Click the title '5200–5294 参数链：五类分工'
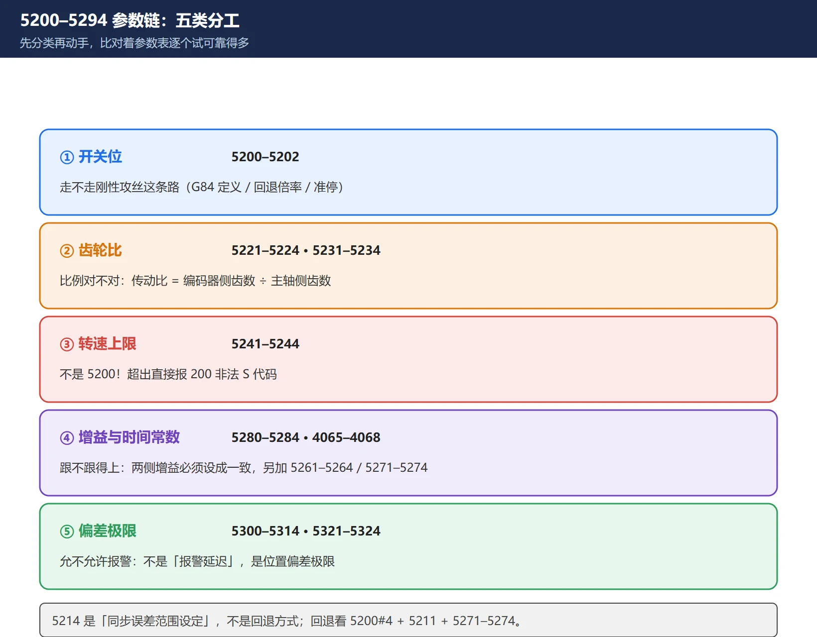Viewport: 817px width, 637px height. pyautogui.click(x=130, y=20)
